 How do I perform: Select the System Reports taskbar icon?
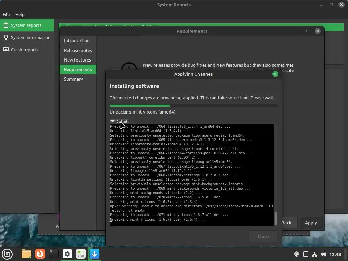click(81, 254)
